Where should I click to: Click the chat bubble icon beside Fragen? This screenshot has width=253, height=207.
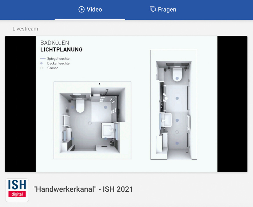click(x=153, y=10)
